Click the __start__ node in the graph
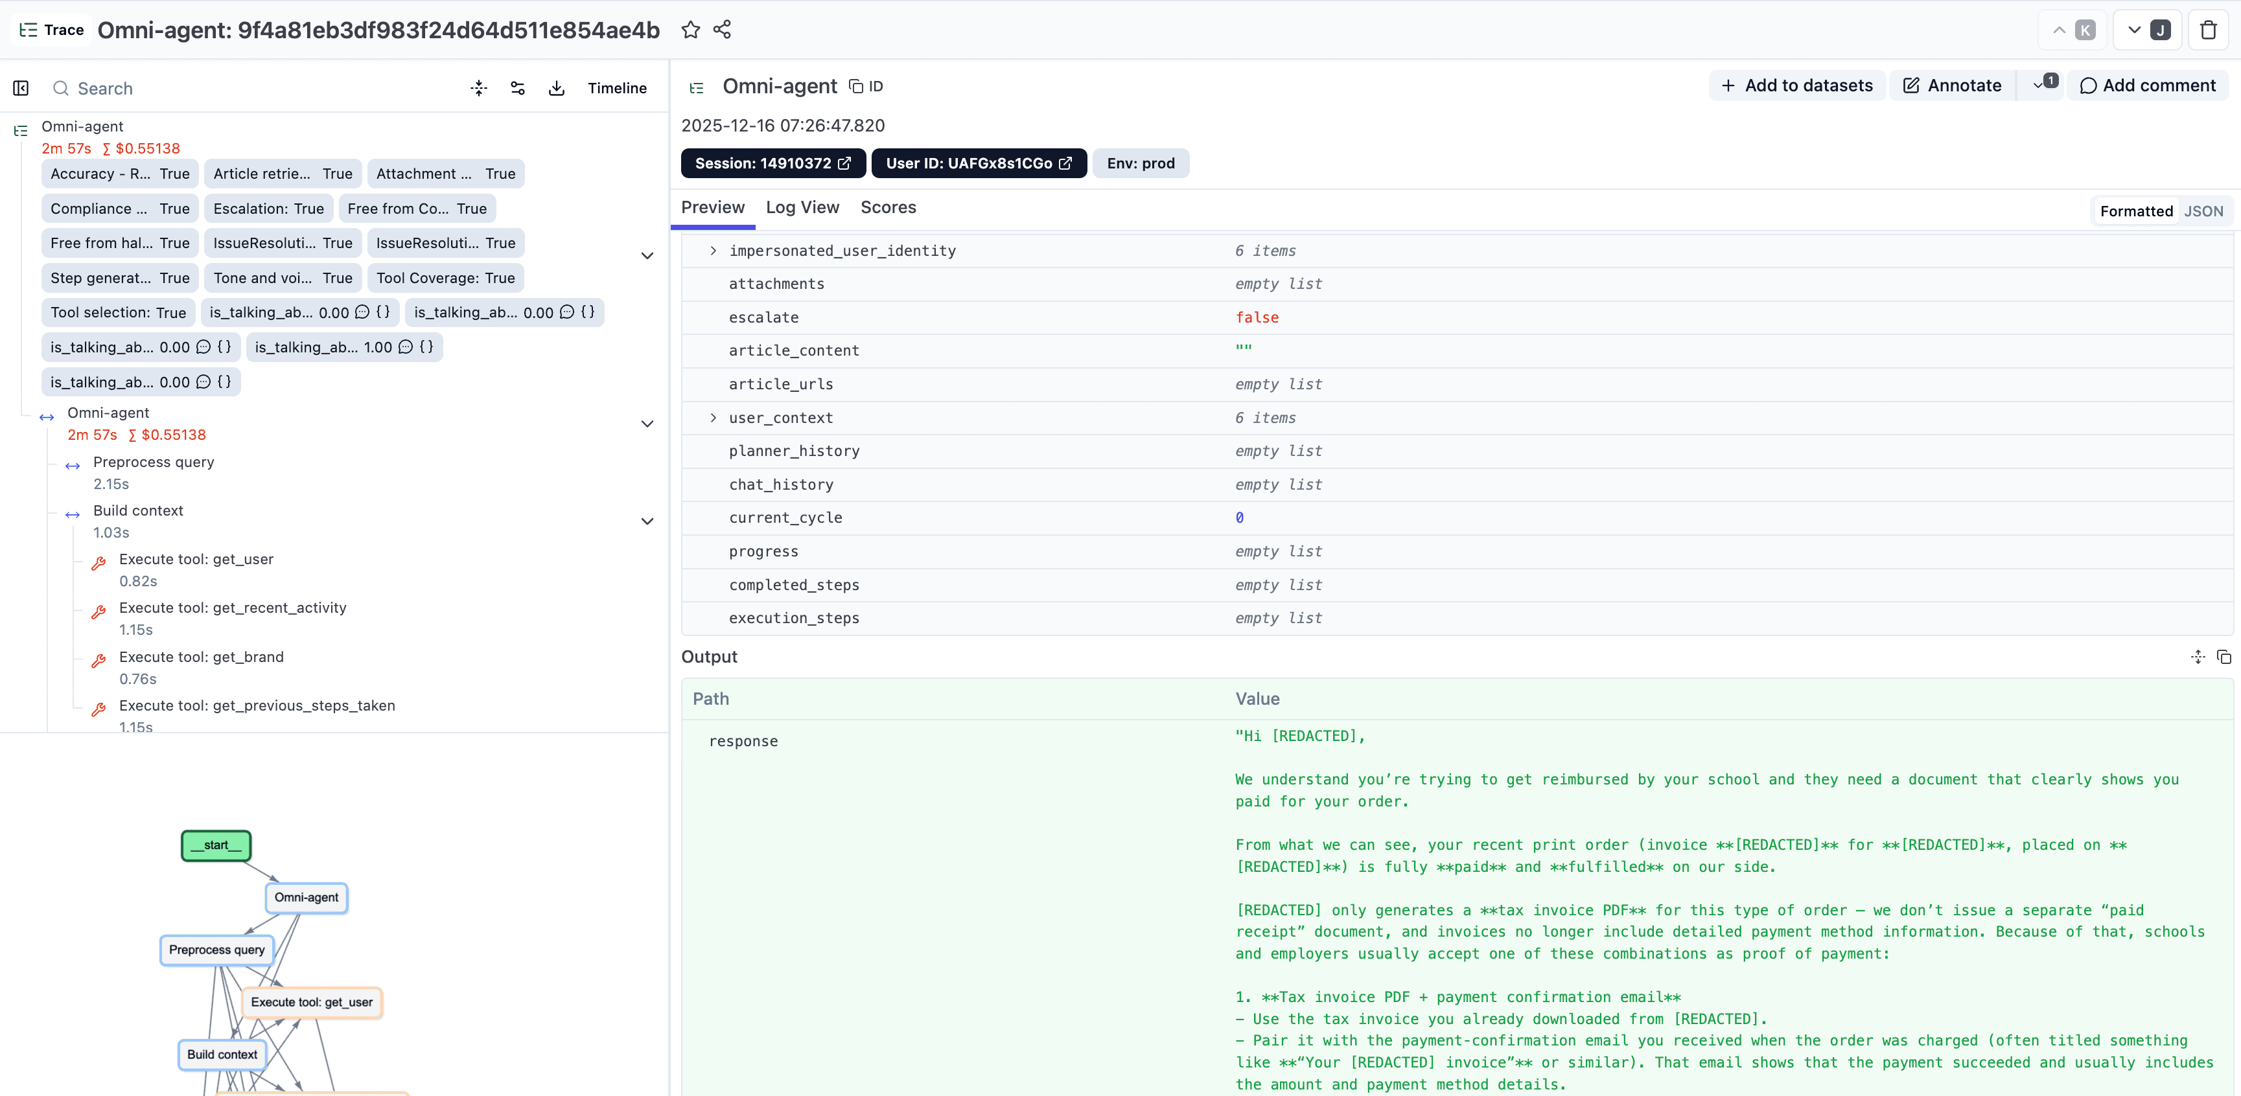 216,845
